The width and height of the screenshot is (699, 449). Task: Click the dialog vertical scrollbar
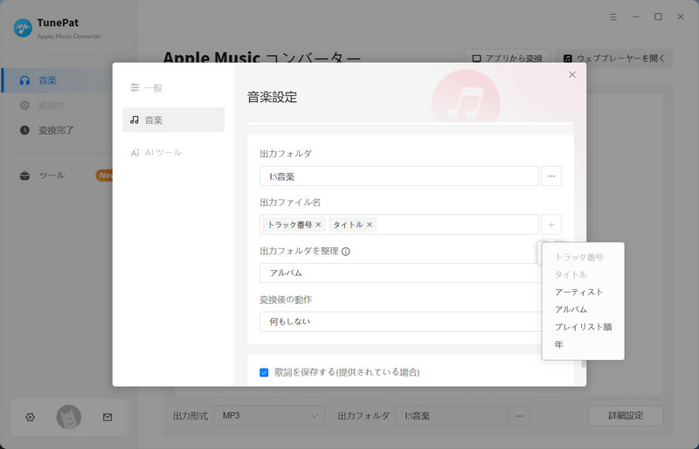point(584,364)
